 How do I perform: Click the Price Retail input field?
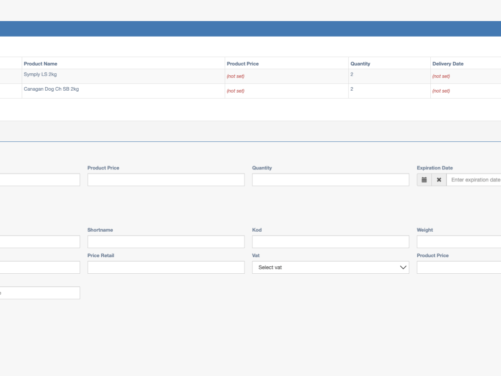point(166,267)
